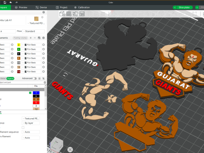This screenshot has height=153, width=204.
Task: Open PLA Basic dropdown for filament 10
Action: point(31,62)
